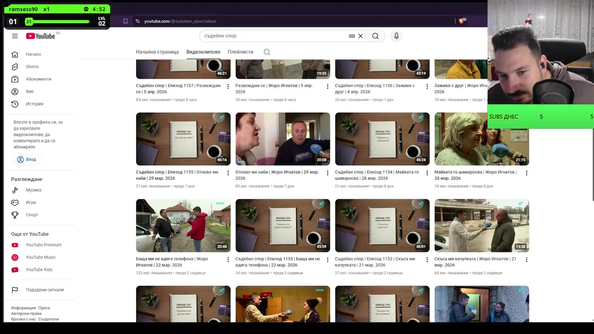The width and height of the screenshot is (594, 334).
Task: Switch to Плейлисти tab
Action: 240,52
